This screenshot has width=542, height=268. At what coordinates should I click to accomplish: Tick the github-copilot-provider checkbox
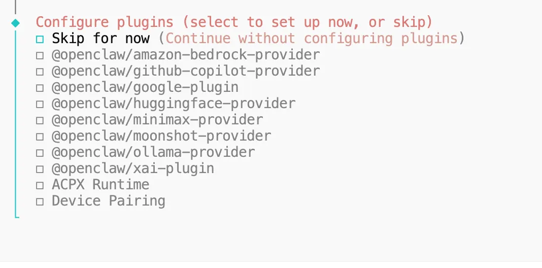coord(40,72)
